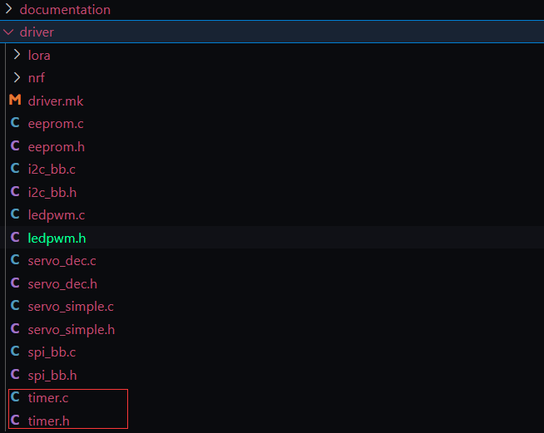The width and height of the screenshot is (544, 433).
Task: Collapse the driver folder chevron
Action: point(8,32)
